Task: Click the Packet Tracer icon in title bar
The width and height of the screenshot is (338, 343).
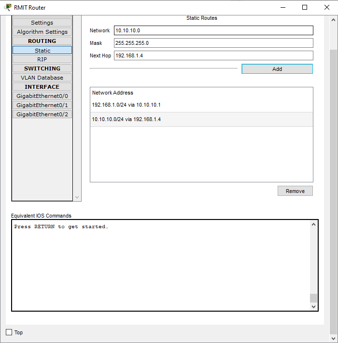Action: [8, 7]
